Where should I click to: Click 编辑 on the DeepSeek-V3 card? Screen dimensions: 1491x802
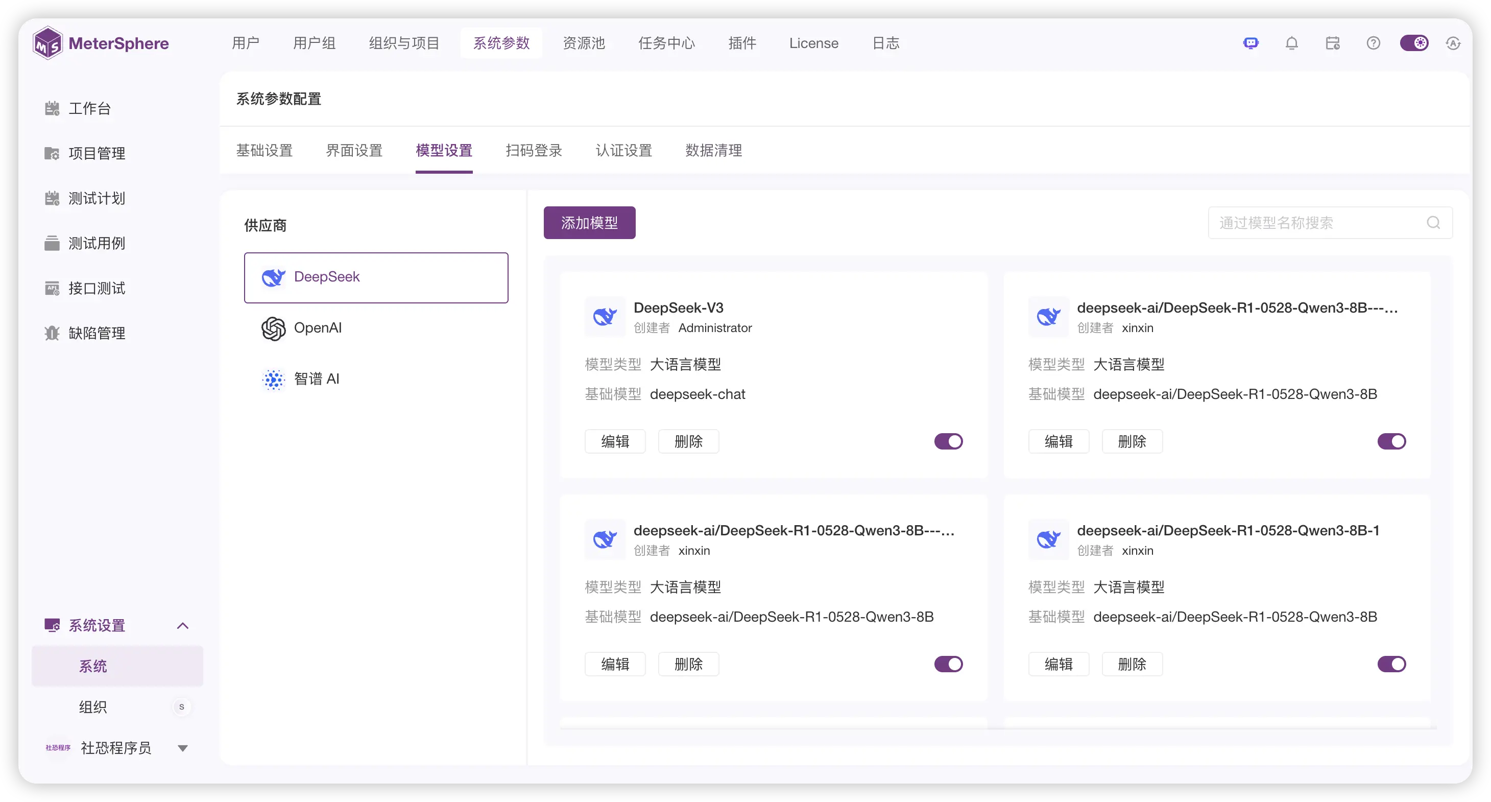pos(615,441)
